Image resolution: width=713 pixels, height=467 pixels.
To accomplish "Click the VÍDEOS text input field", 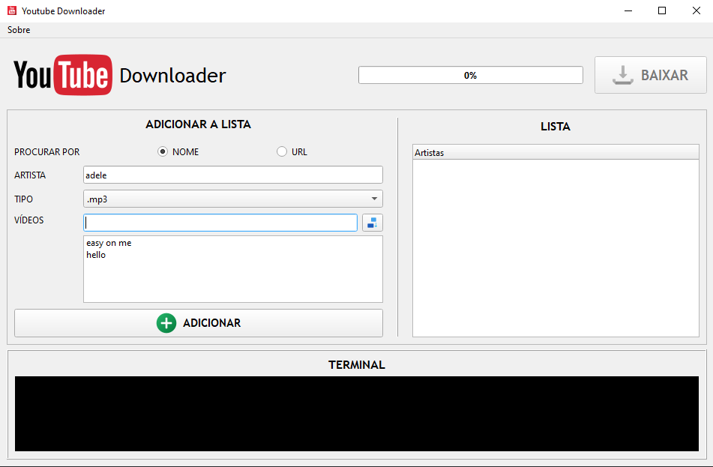I will [x=220, y=223].
